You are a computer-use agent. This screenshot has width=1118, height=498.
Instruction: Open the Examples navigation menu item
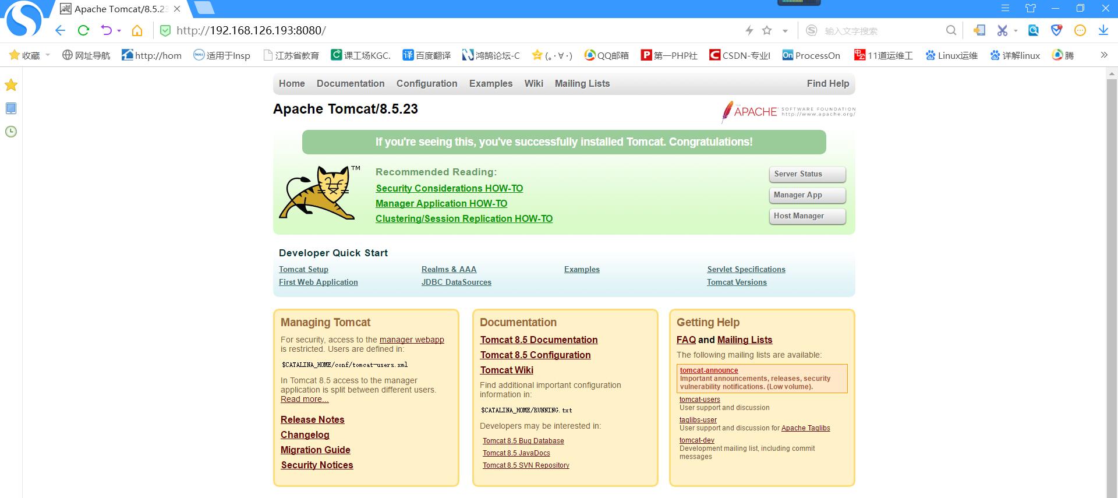(x=491, y=83)
